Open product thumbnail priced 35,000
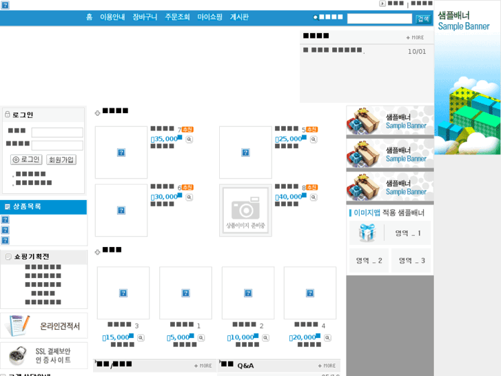The height and width of the screenshot is (376, 501). pyautogui.click(x=121, y=152)
